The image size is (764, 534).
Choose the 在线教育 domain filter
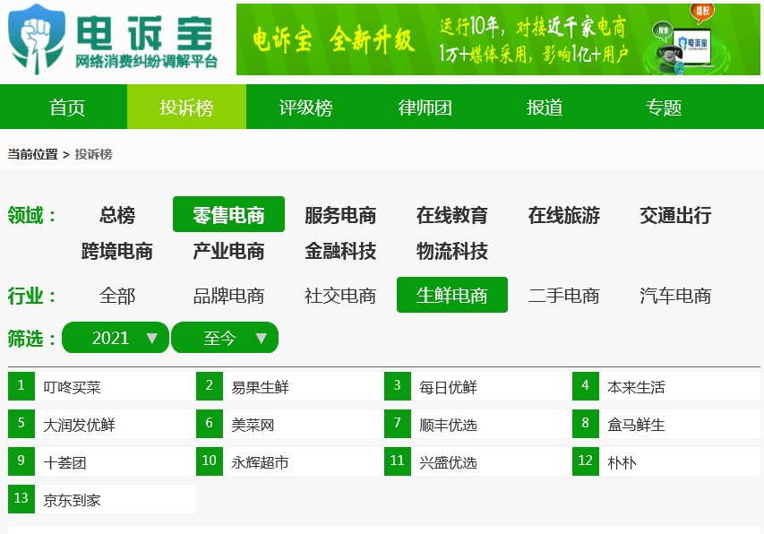[x=452, y=214]
